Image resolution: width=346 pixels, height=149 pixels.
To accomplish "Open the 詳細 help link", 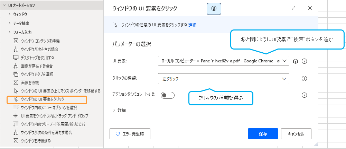I will (x=192, y=25).
